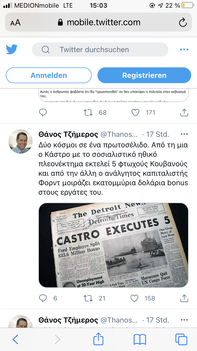Show Safari open tabs overview

tap(181, 339)
